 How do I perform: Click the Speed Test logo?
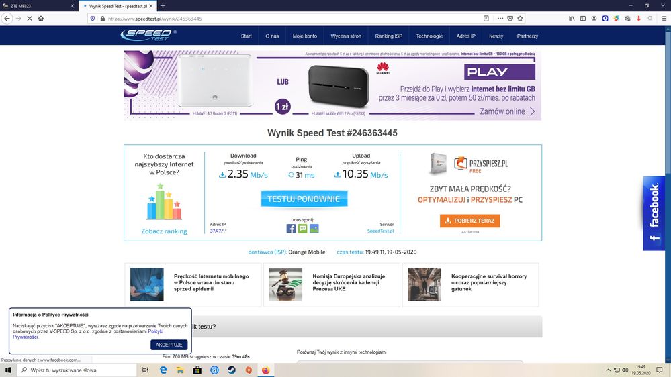[x=148, y=36]
